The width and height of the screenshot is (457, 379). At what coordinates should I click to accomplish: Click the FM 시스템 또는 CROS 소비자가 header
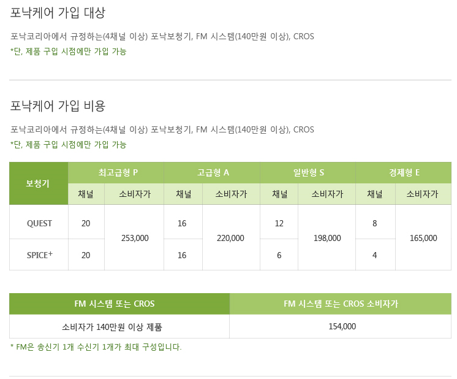[341, 304]
